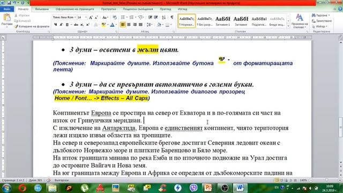Select Align Left paragraph alignment
343x193 pixels.
(123, 25)
